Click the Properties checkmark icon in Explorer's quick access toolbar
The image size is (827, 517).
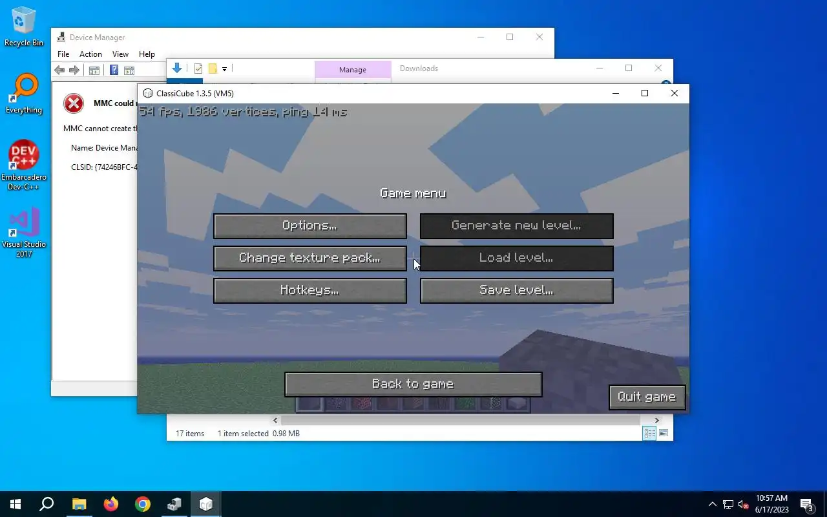coord(198,69)
